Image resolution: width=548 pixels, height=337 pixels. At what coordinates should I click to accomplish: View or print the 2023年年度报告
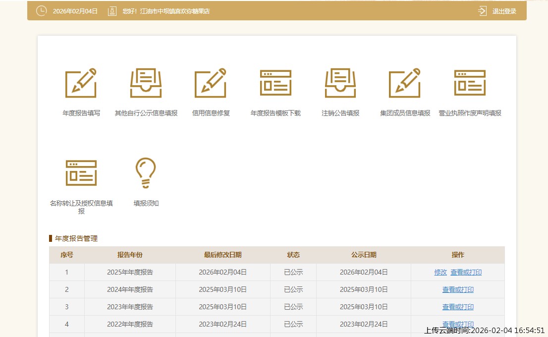coord(458,307)
